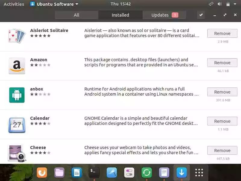Open the Activities overview

[14, 4]
